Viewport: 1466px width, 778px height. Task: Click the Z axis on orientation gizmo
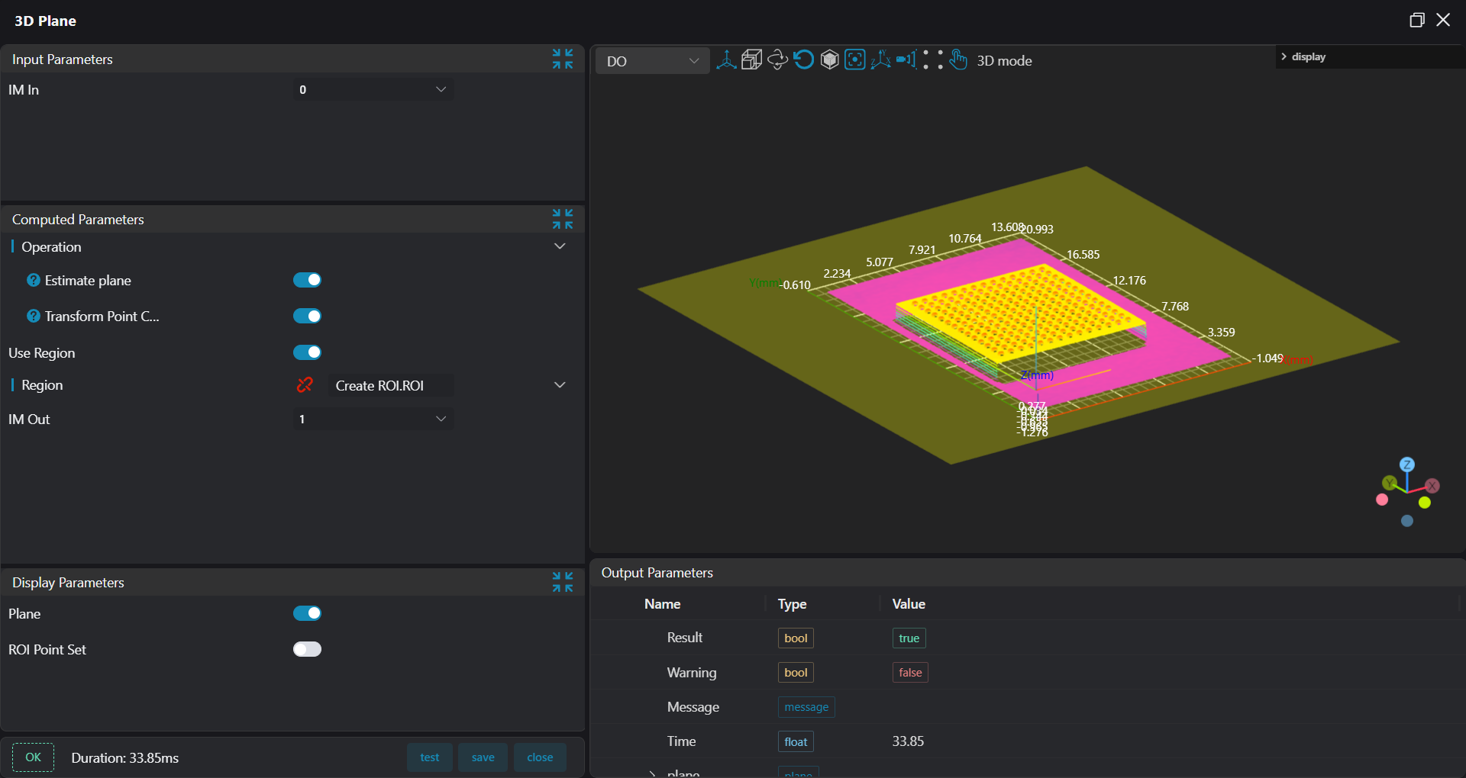pyautogui.click(x=1407, y=465)
